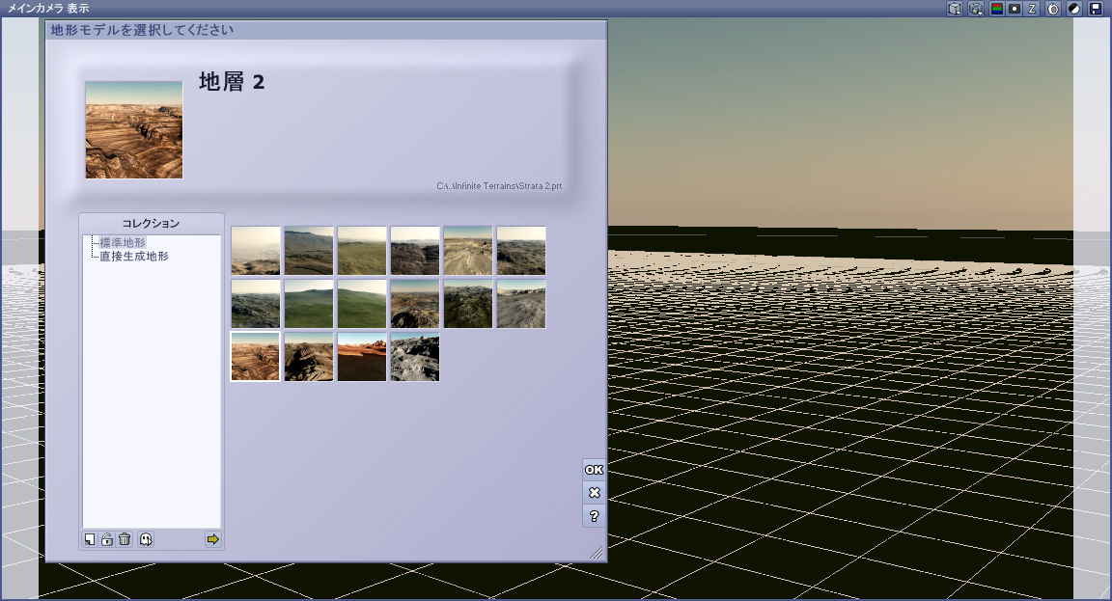Open the view display options cube dropdown
Image resolution: width=1112 pixels, height=601 pixels.
(955, 9)
